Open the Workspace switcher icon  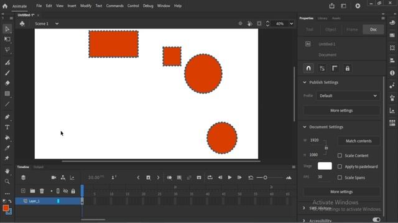(x=343, y=6)
